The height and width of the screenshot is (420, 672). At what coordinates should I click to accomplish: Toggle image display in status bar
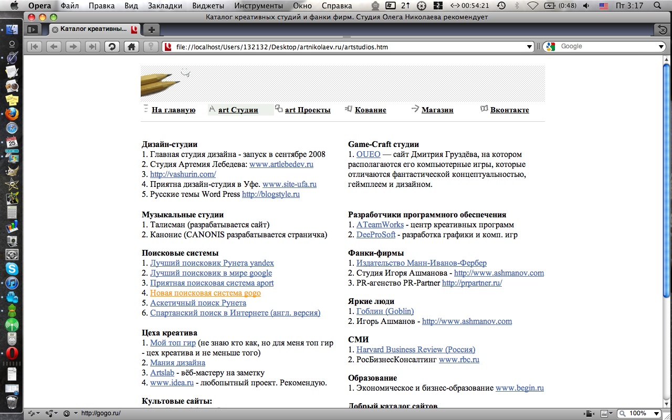[x=604, y=414]
